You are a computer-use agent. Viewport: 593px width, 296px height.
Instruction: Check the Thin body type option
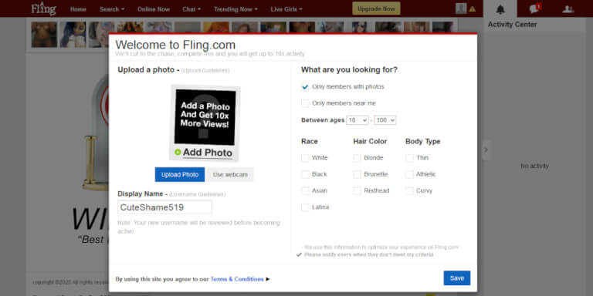click(x=409, y=158)
